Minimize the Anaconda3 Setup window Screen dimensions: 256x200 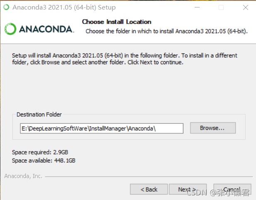coord(197,7)
